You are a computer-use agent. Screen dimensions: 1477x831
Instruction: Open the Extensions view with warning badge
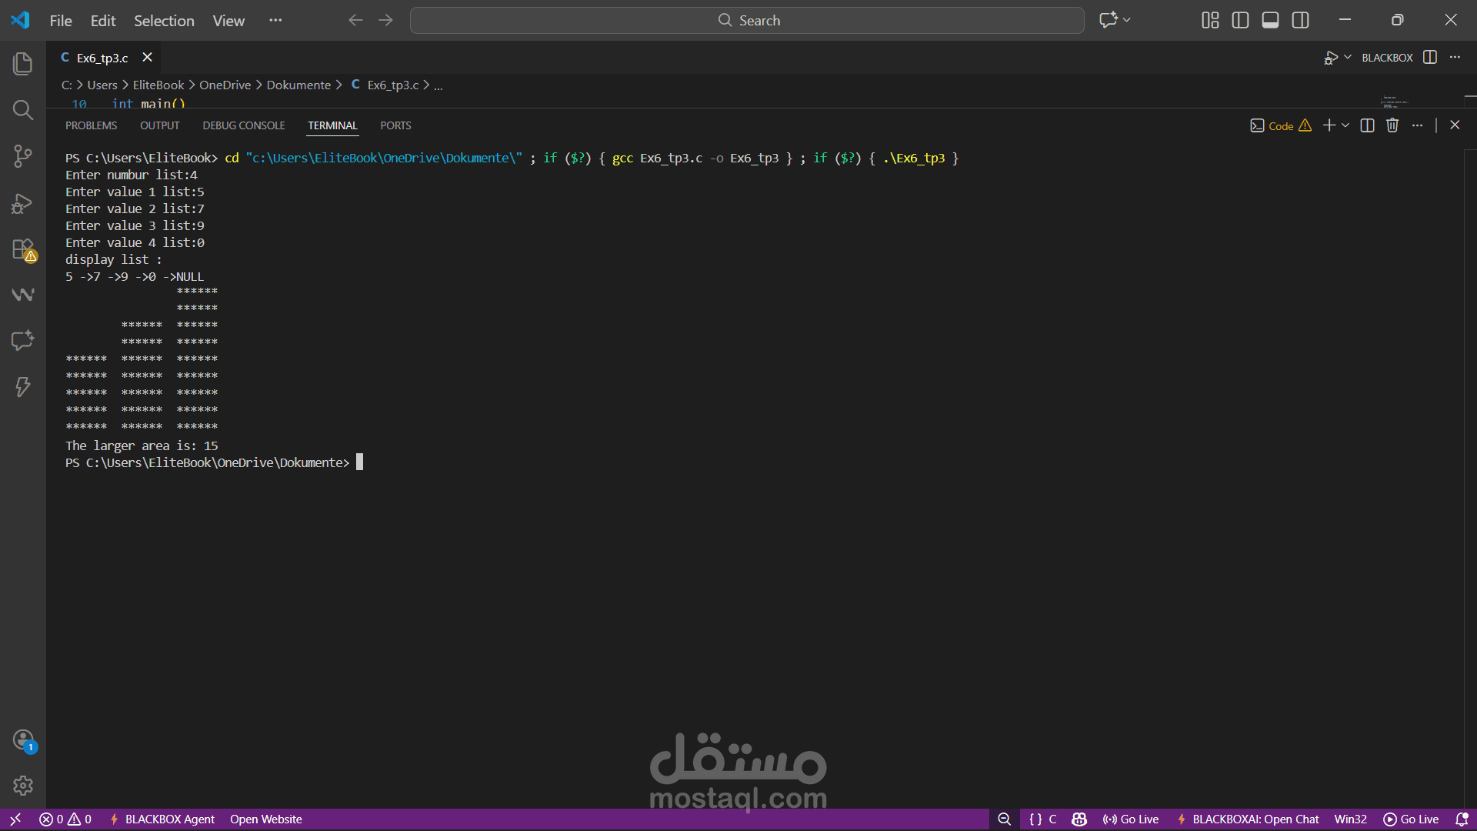tap(23, 250)
